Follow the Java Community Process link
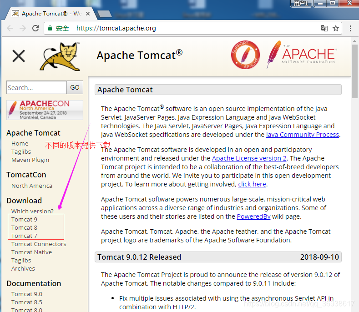 click(x=302, y=135)
